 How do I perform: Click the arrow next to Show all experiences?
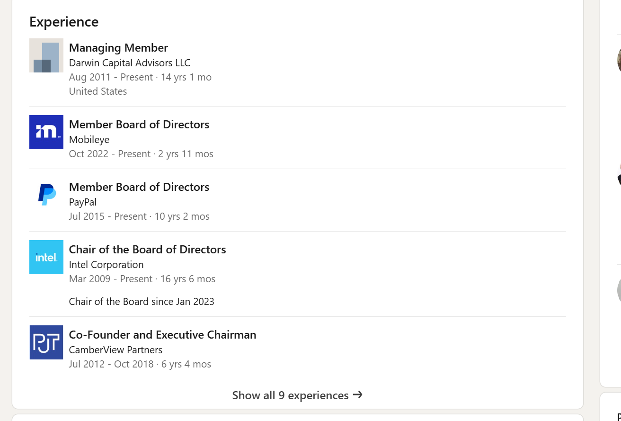[358, 394]
